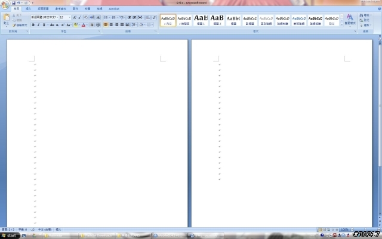Open the References ribbon tab

(x=60, y=9)
